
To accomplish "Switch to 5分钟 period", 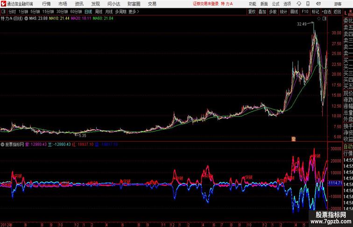I will click(35, 12).
